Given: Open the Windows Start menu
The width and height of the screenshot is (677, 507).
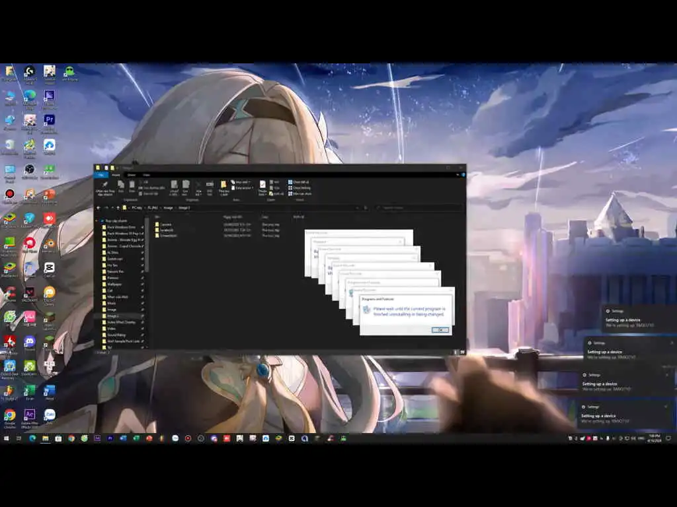Looking at the screenshot, I should tap(6, 438).
